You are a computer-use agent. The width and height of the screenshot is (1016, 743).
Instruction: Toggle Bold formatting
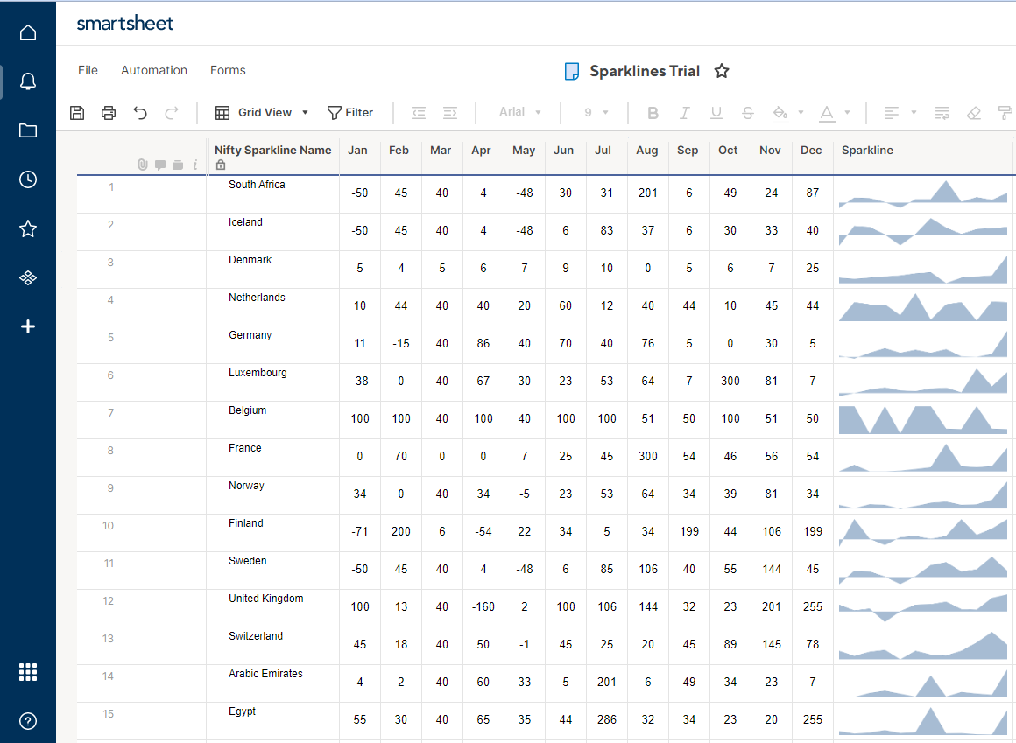click(653, 112)
